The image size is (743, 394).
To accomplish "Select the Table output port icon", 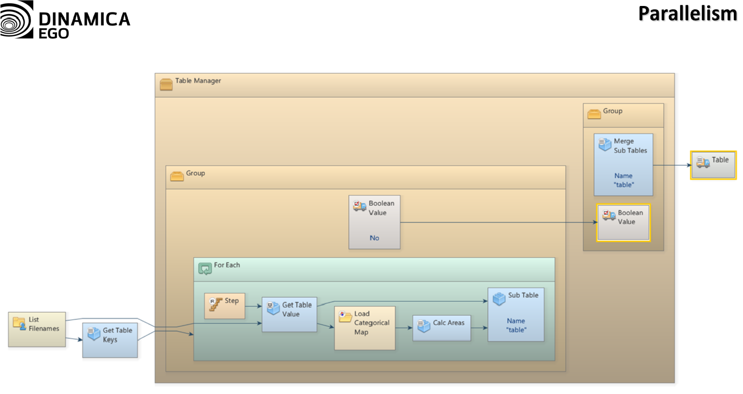I will [703, 162].
